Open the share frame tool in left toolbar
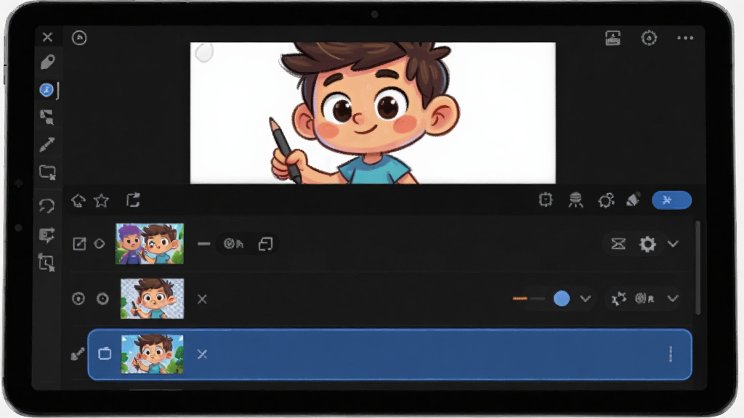This screenshot has height=418, width=744. pyautogui.click(x=47, y=235)
